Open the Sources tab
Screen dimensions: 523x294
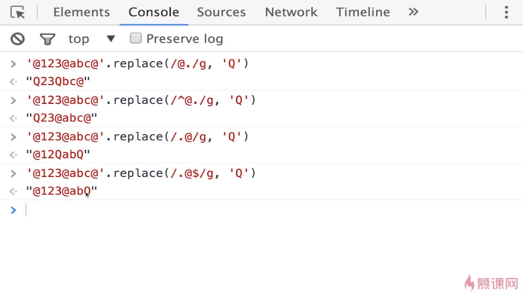tap(221, 12)
